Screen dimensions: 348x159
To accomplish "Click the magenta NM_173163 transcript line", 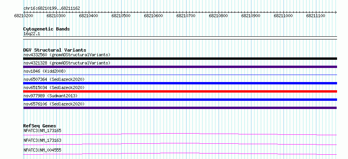I will [x=180, y=144].
